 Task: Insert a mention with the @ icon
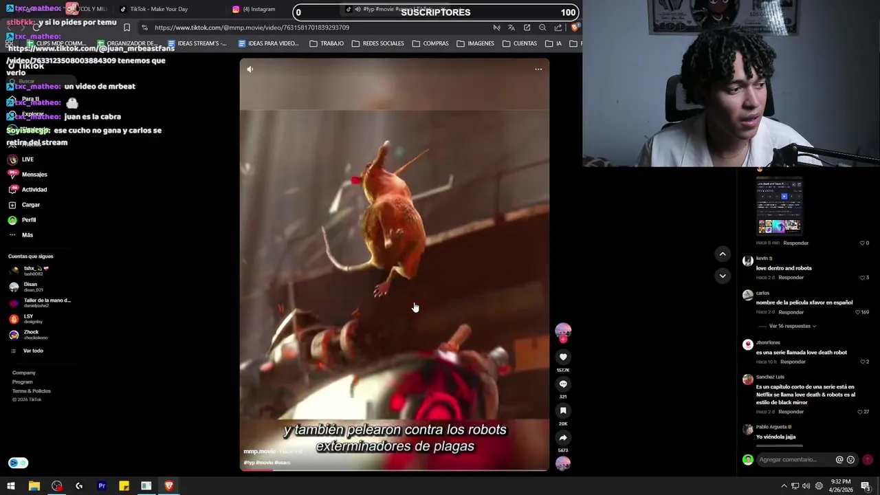tap(839, 459)
